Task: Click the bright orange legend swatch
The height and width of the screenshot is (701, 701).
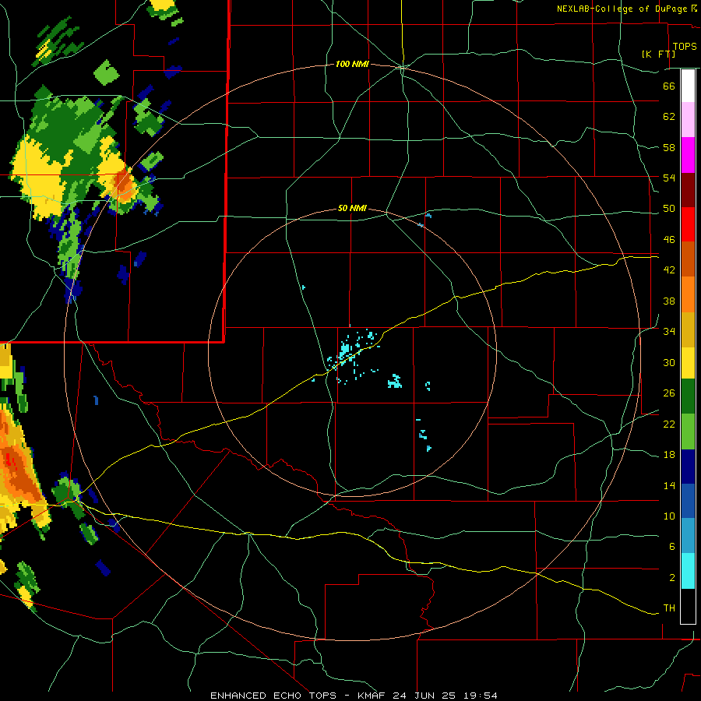Action: pyautogui.click(x=688, y=294)
